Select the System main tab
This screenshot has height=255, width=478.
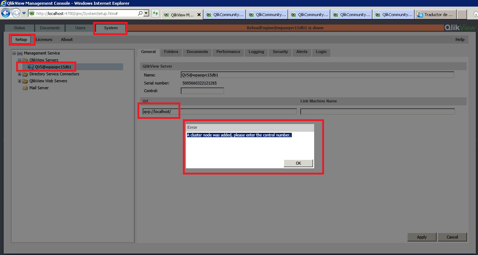[111, 28]
